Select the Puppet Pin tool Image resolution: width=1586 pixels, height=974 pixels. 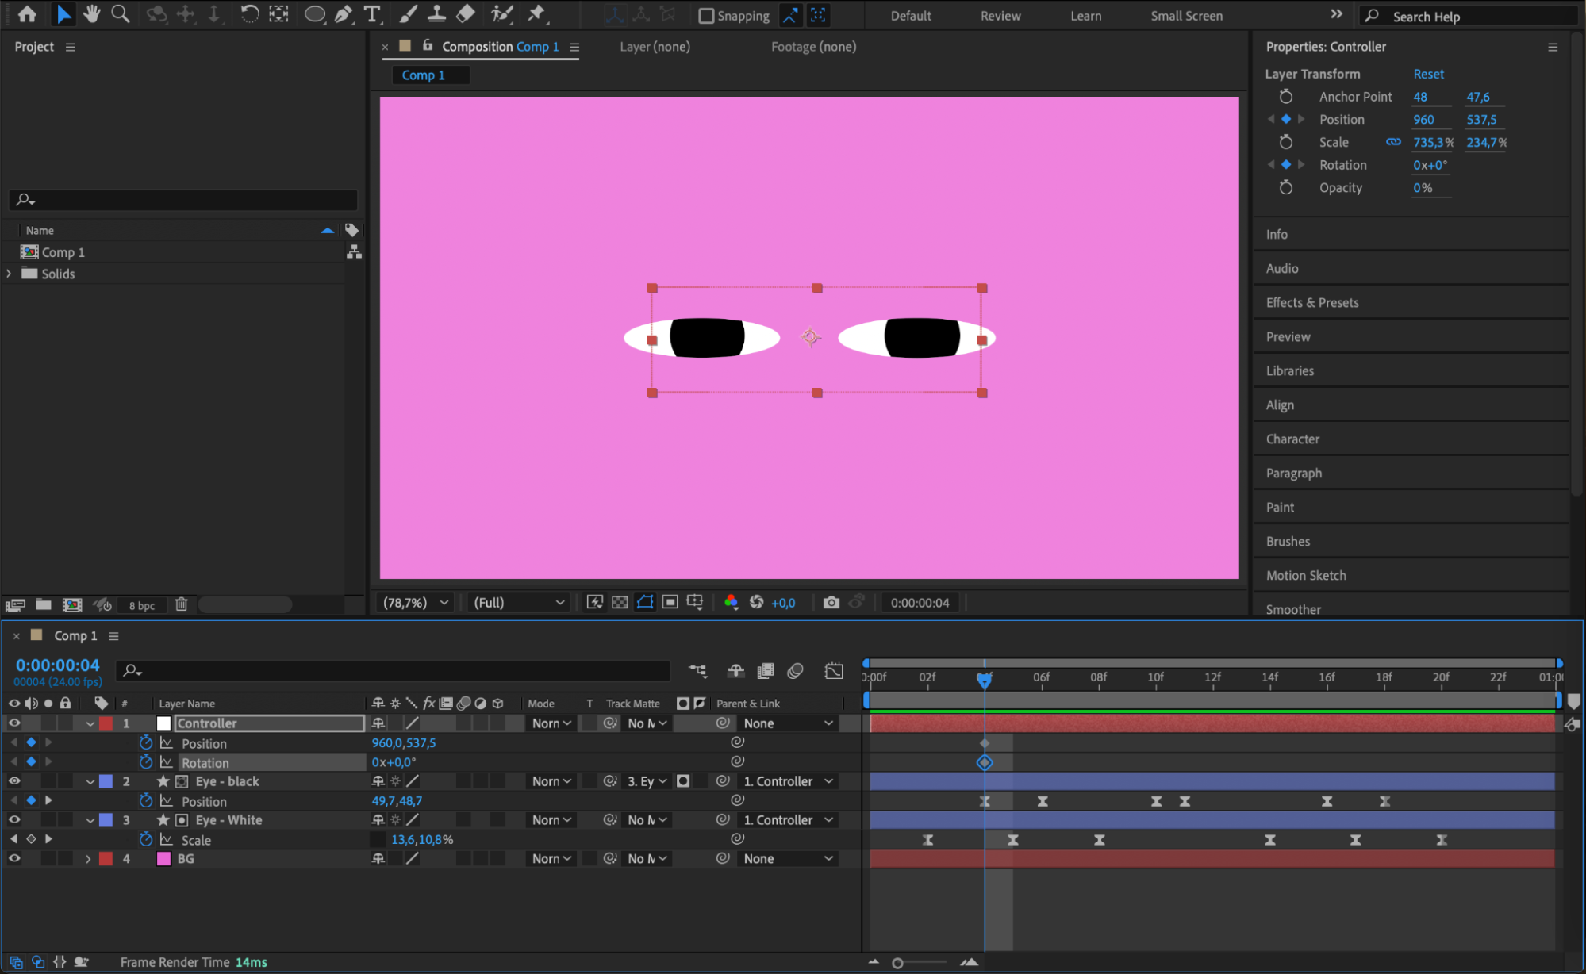click(536, 13)
